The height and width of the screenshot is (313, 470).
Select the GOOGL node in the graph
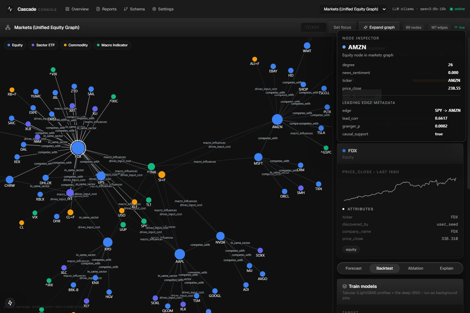click(215, 291)
